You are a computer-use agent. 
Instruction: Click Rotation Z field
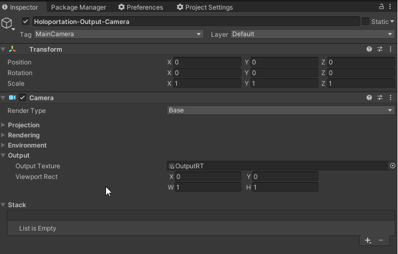tap(361, 73)
